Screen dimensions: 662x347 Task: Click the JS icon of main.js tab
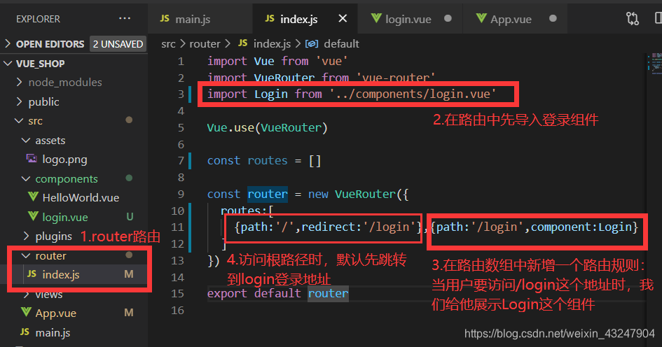coord(165,19)
